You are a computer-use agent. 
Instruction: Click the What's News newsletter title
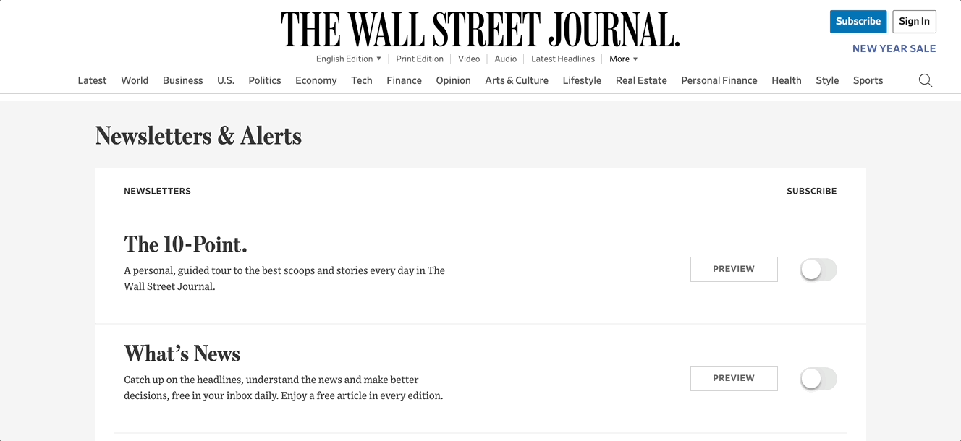pyautogui.click(x=182, y=354)
